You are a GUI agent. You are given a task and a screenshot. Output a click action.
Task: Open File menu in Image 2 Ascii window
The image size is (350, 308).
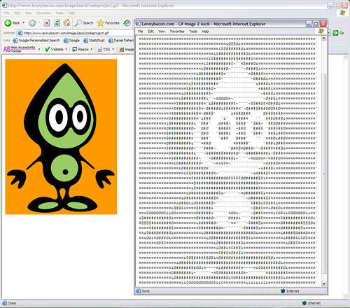(x=140, y=31)
